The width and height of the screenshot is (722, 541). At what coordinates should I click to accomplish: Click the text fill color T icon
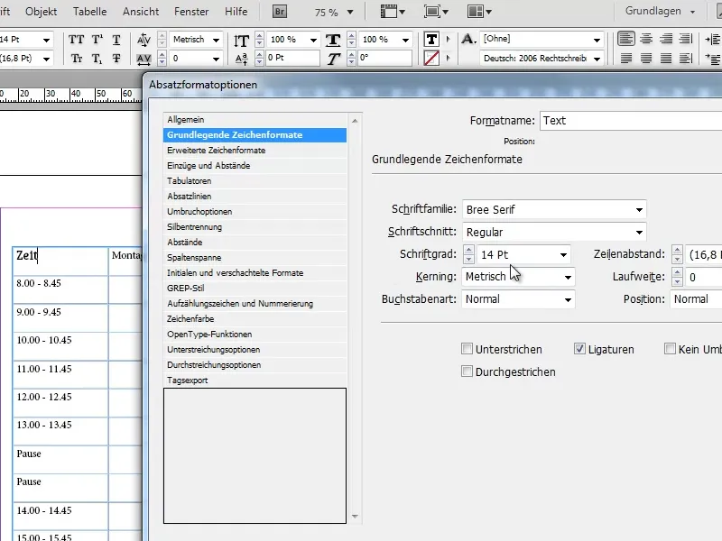(x=431, y=39)
